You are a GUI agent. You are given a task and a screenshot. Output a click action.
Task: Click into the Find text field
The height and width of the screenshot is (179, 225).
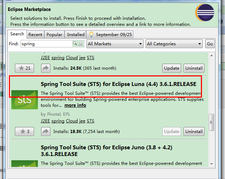[x=47, y=44]
